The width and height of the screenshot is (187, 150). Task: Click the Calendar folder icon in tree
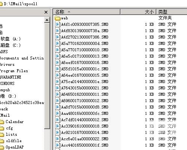tap(2, 122)
